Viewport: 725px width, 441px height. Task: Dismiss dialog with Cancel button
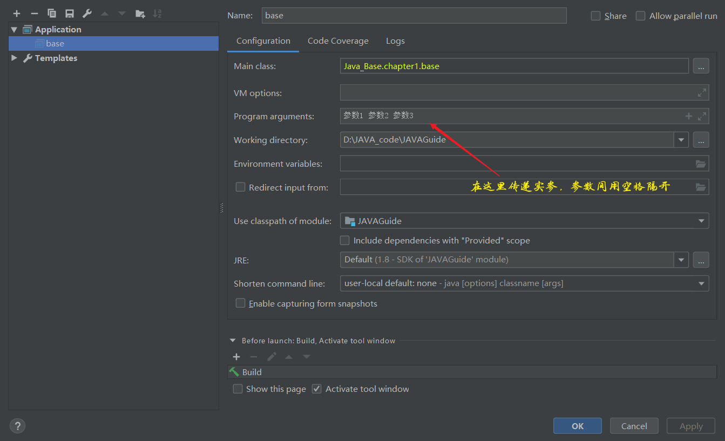point(634,426)
